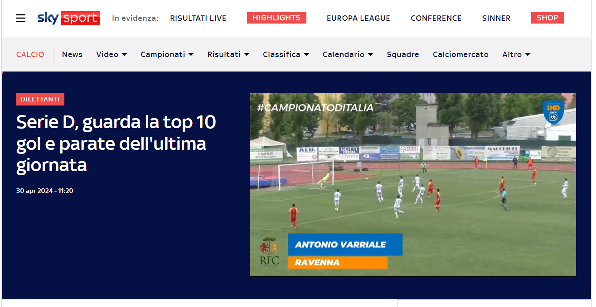This screenshot has height=307, width=596.
Task: Expand the Altro menu
Action: coord(516,54)
